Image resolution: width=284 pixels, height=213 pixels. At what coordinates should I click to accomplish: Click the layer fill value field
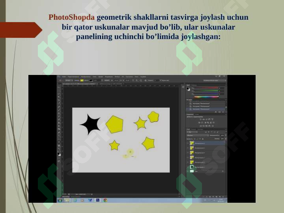click(222, 139)
